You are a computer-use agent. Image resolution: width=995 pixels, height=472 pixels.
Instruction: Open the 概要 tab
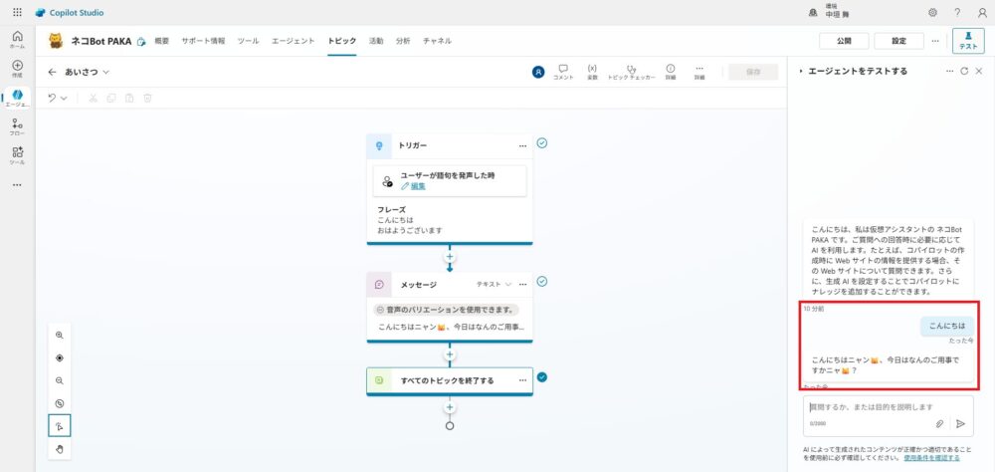coord(162,41)
